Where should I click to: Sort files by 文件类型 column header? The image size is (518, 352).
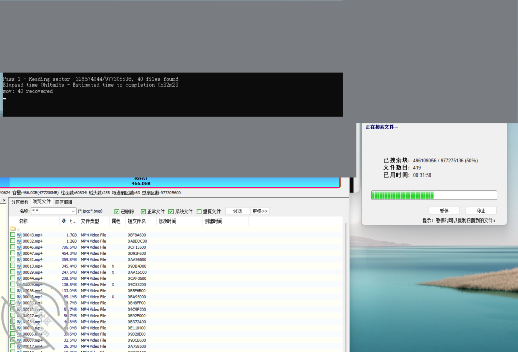coord(90,221)
